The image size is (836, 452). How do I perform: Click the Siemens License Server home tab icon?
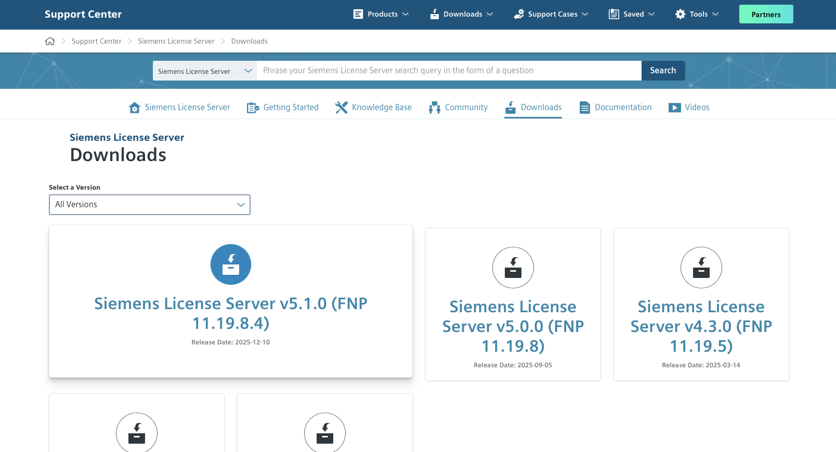135,108
